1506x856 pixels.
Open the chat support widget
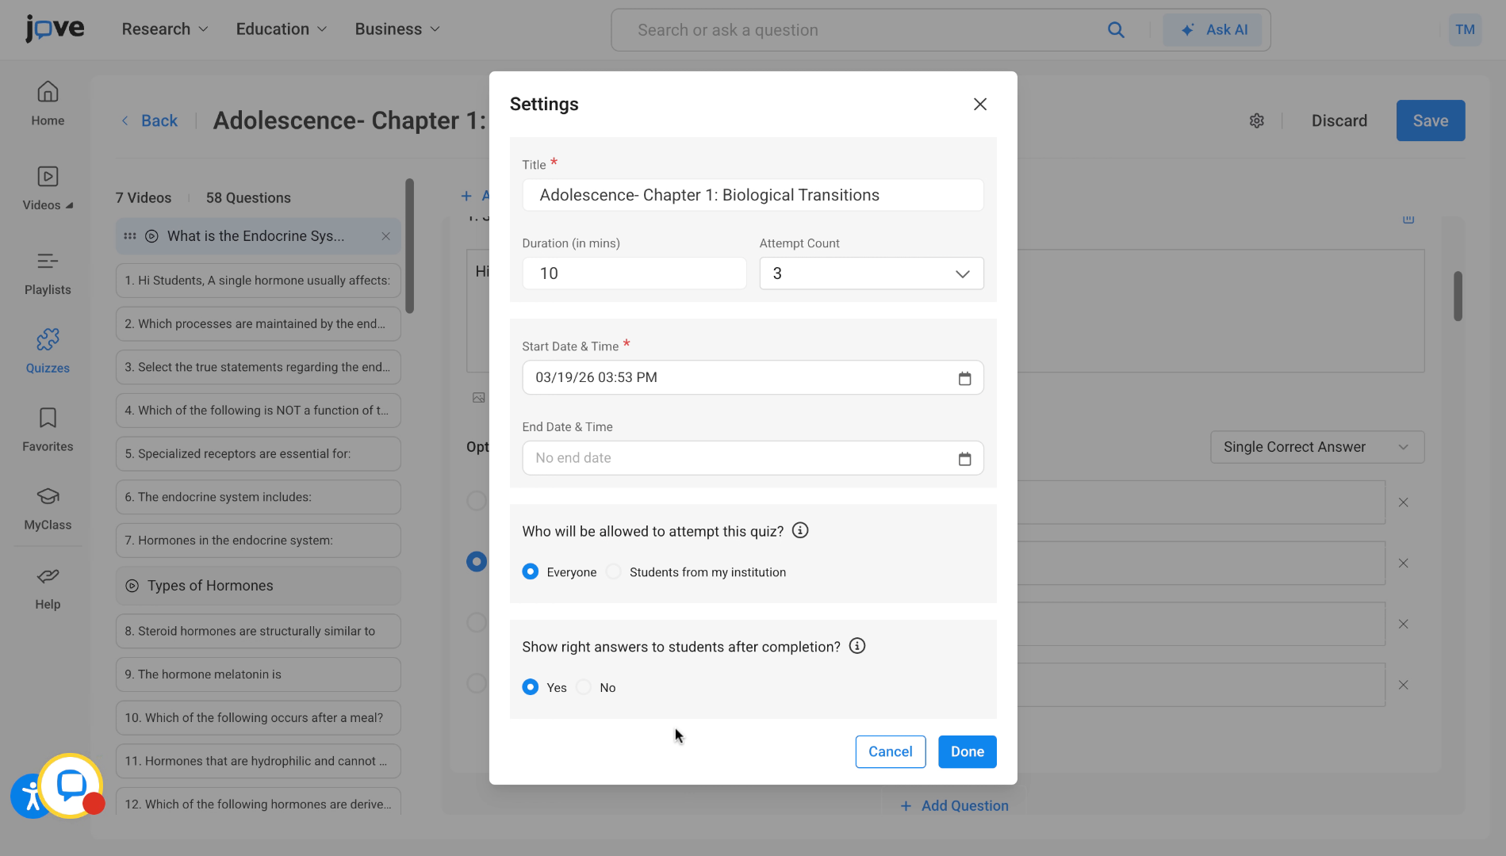[70, 785]
